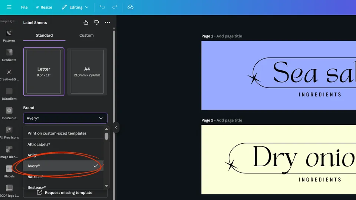Click the brand list scroll down arrow
This screenshot has width=356, height=200.
coord(106,186)
